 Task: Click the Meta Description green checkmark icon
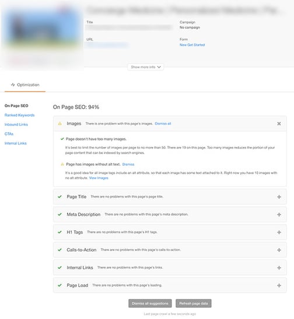coord(60,215)
